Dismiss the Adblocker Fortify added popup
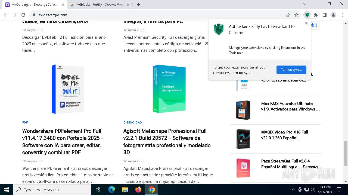 (x=306, y=23)
